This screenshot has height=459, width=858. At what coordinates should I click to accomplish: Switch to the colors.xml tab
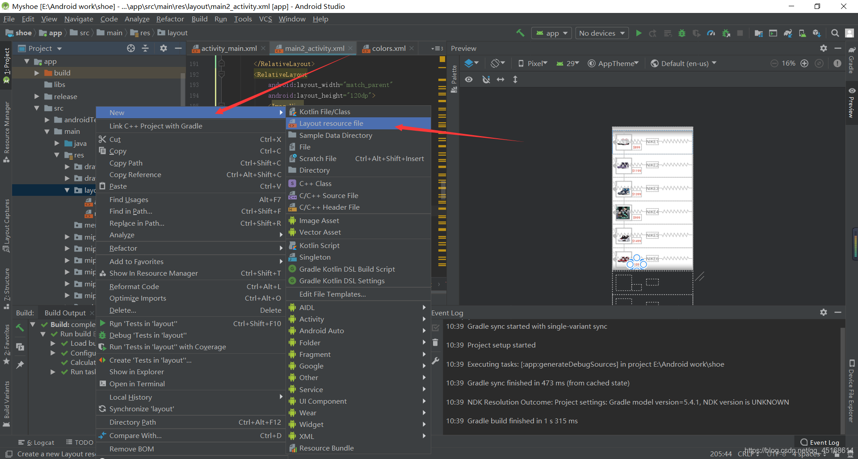pyautogui.click(x=387, y=48)
